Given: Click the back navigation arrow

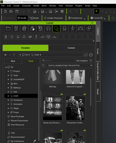Looking at the screenshot, I should click(x=6, y=55).
